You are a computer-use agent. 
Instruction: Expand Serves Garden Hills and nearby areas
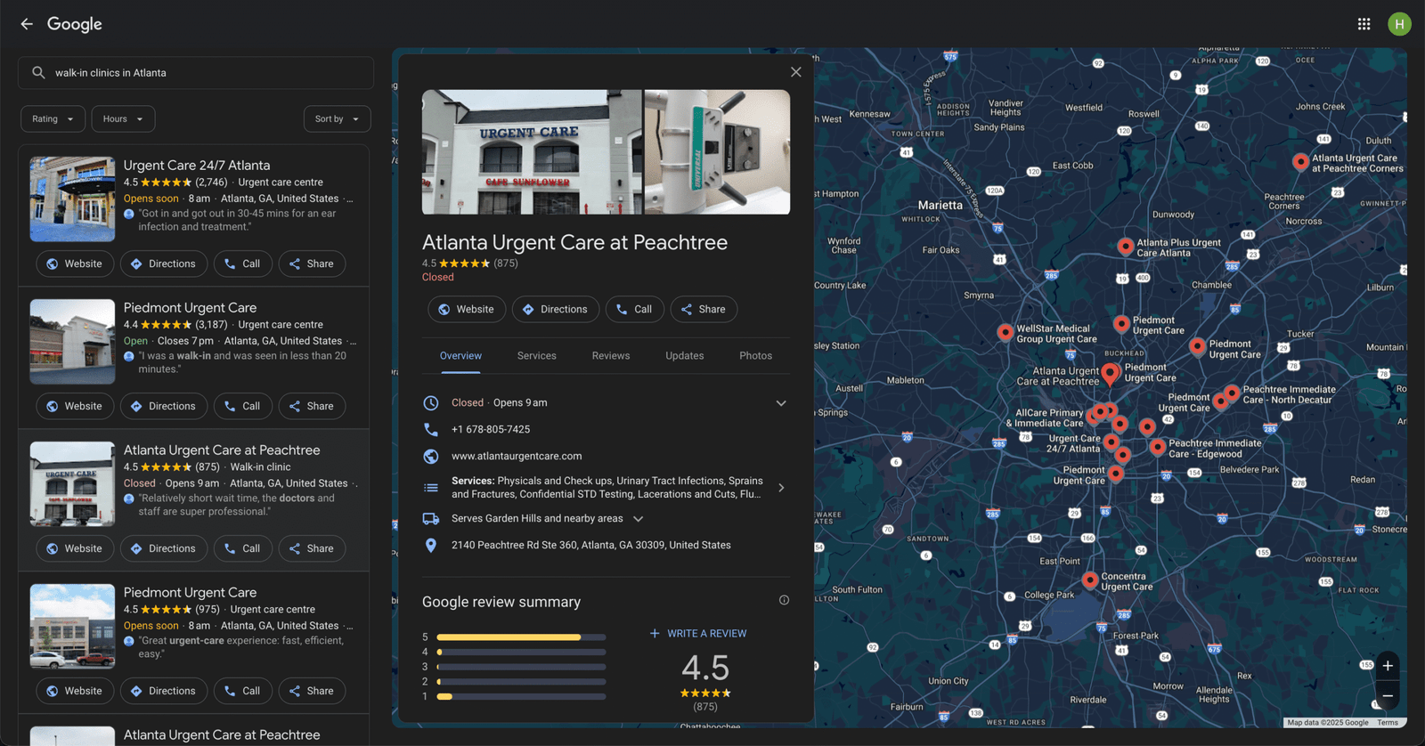[638, 519]
